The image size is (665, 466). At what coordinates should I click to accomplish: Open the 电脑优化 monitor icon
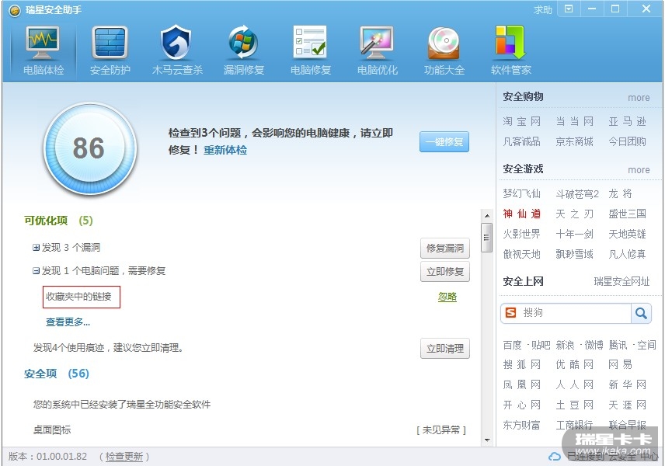point(377,43)
